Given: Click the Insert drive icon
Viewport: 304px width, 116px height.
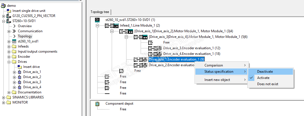Looking at the screenshot, I should click(x=20, y=67).
